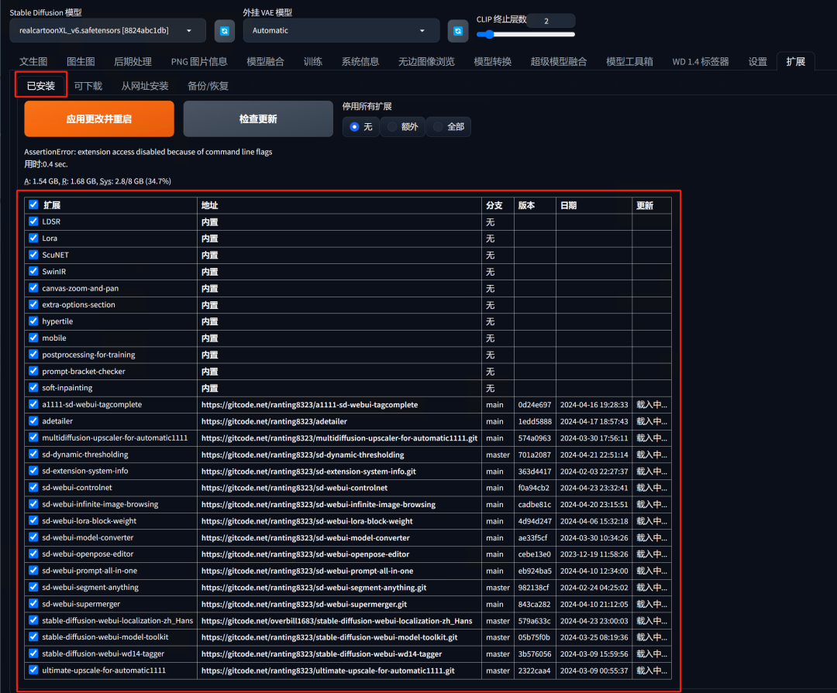
Task: Refresh the external VAE model list
Action: pos(457,31)
